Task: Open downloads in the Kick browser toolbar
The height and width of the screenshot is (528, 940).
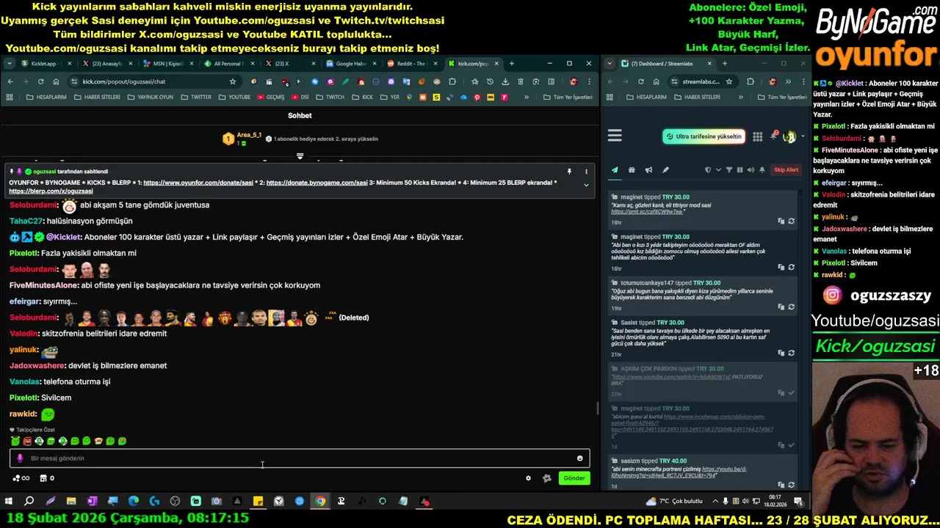Action: [x=505, y=81]
